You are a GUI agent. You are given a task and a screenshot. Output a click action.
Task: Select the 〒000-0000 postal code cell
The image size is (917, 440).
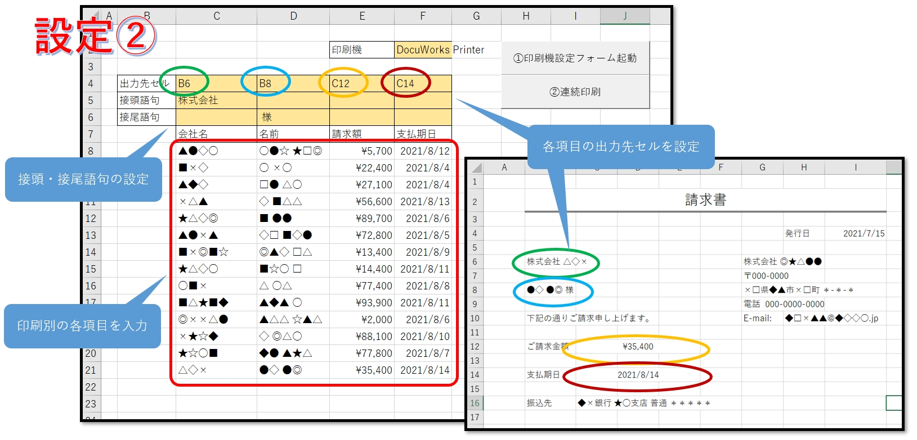tap(766, 276)
